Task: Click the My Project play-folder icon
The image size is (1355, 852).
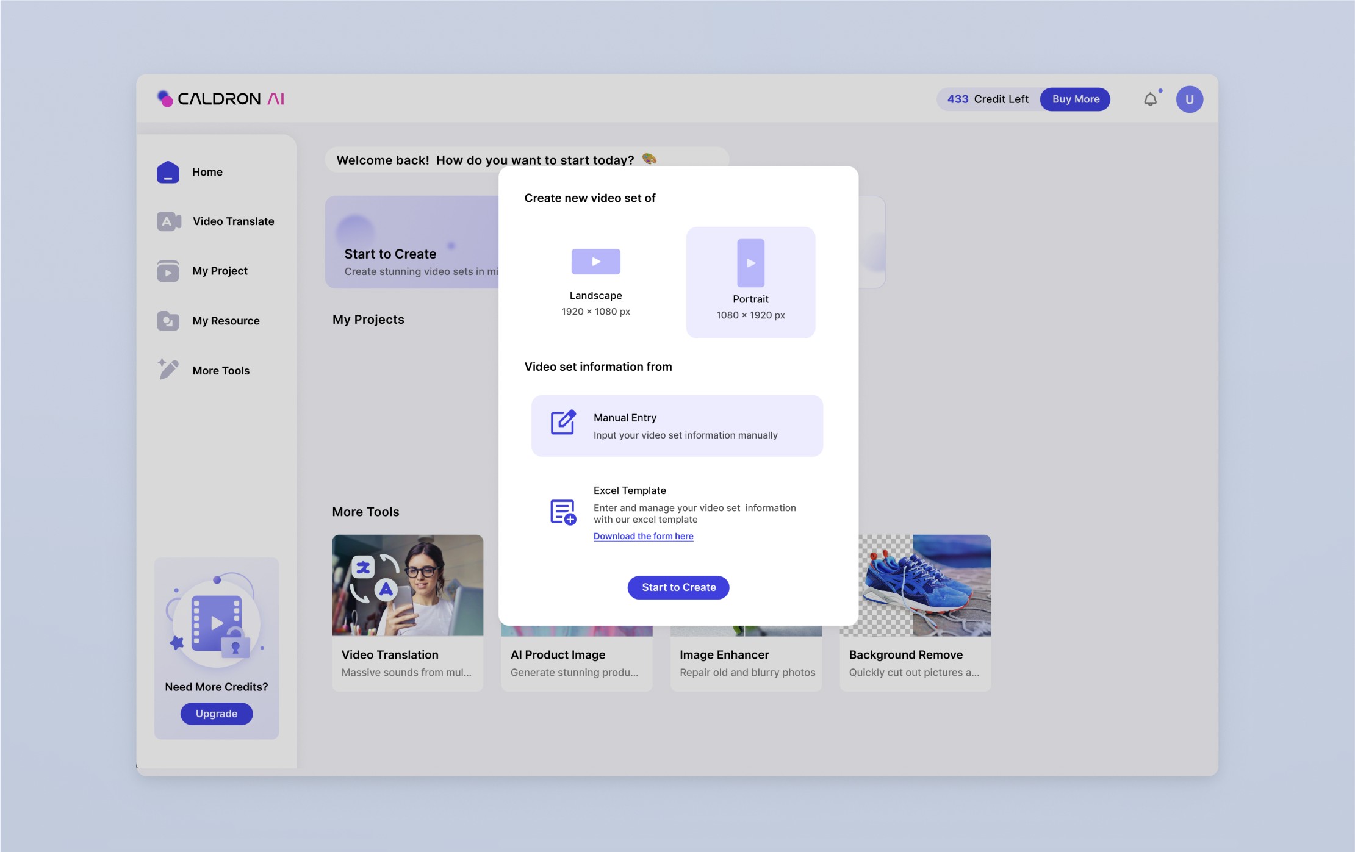Action: click(x=168, y=271)
